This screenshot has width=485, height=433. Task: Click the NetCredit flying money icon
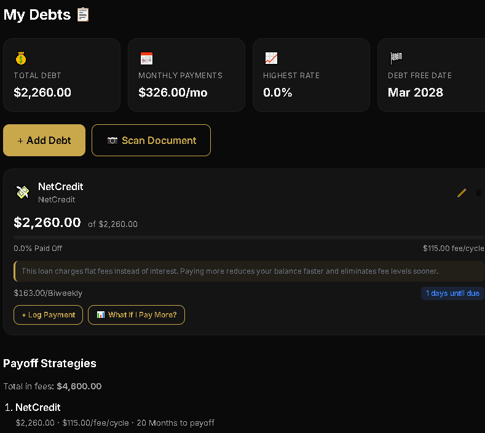point(23,192)
